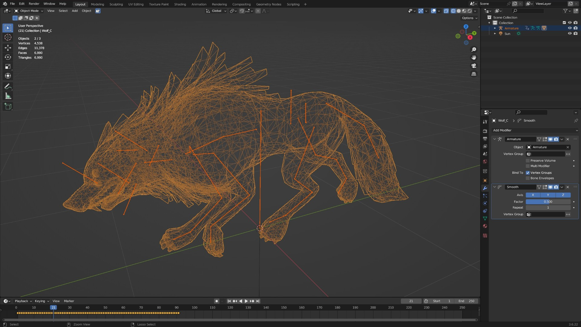This screenshot has width=581, height=327.
Task: Adjust the Smooth Factor slider
Action: pyautogui.click(x=548, y=202)
